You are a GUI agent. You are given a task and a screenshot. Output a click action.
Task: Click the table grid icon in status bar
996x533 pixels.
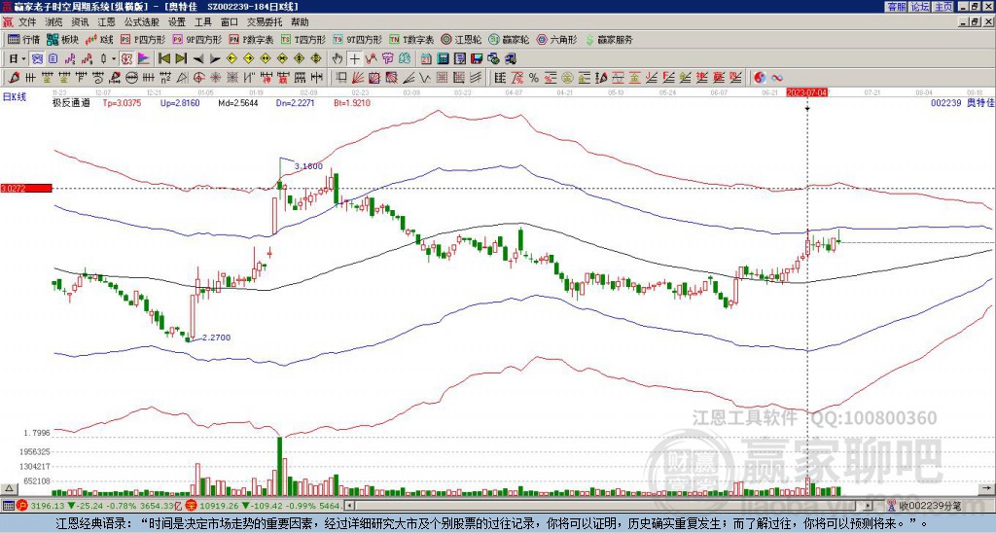8,506
